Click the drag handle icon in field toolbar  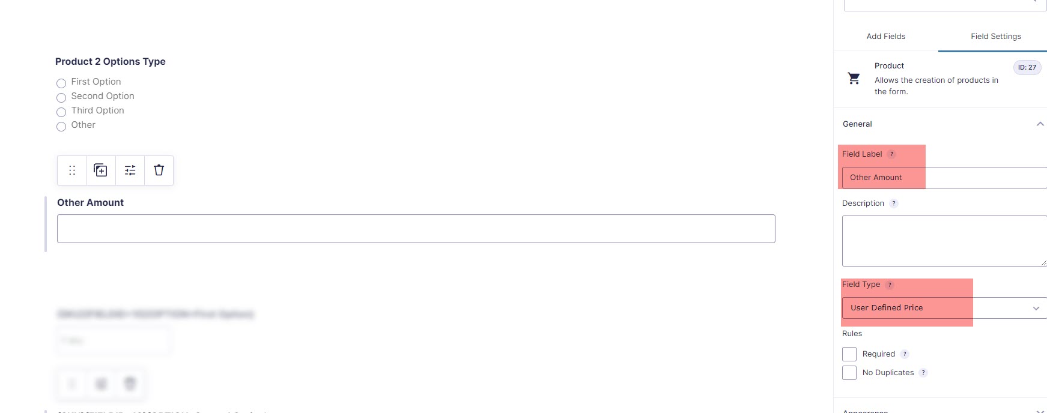[72, 170]
